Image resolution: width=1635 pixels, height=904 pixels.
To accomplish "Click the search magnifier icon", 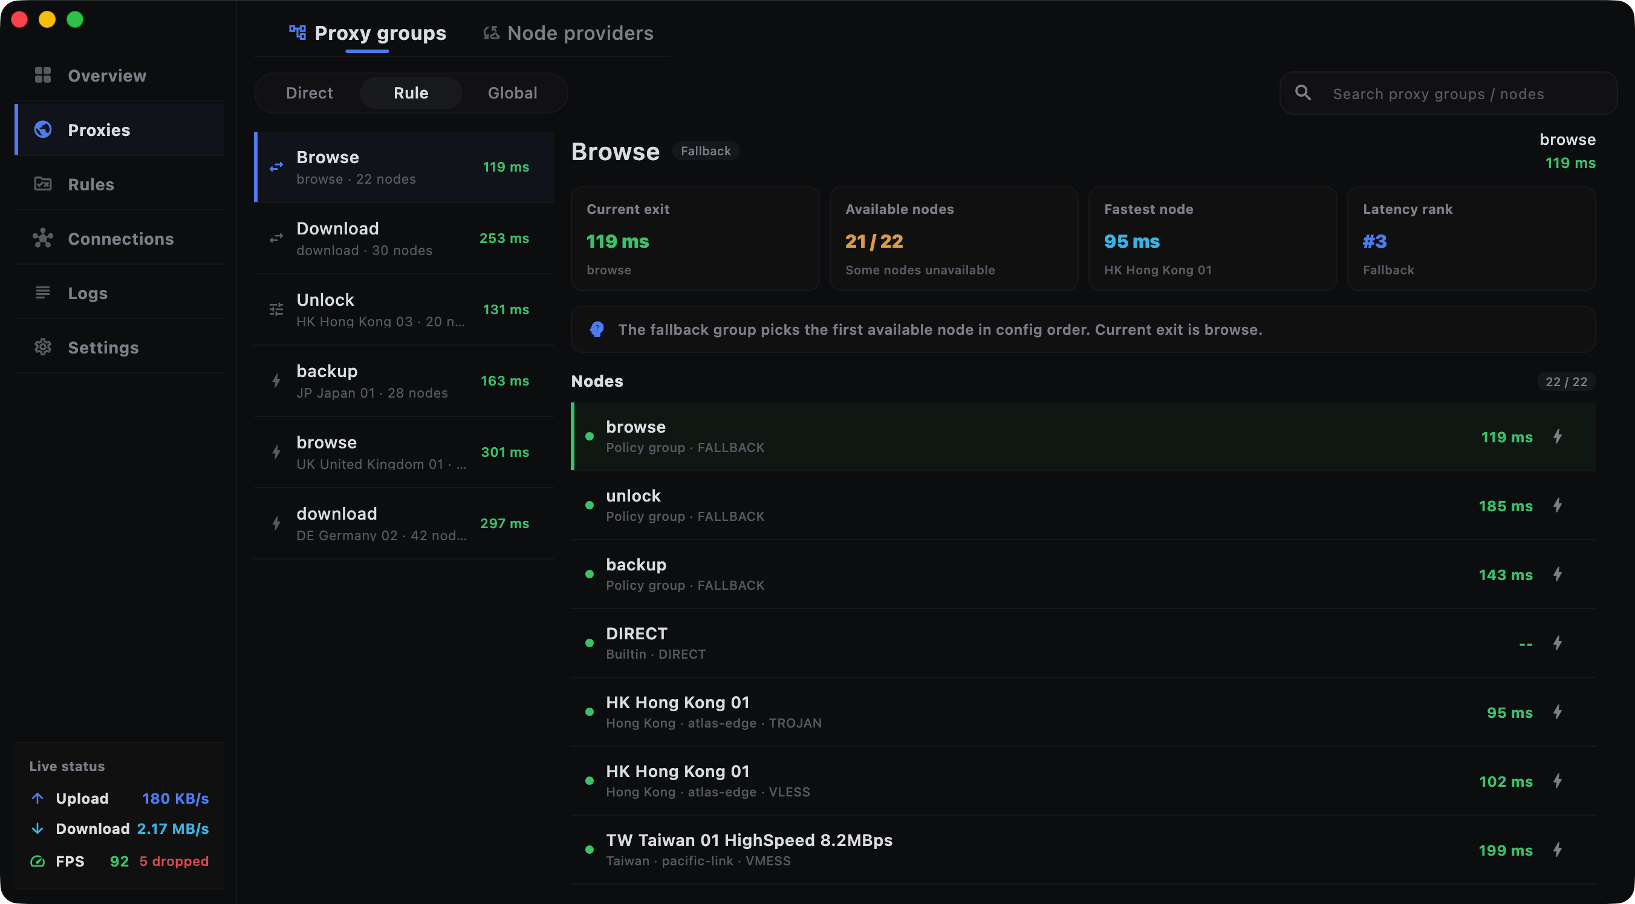I will pos(1303,92).
